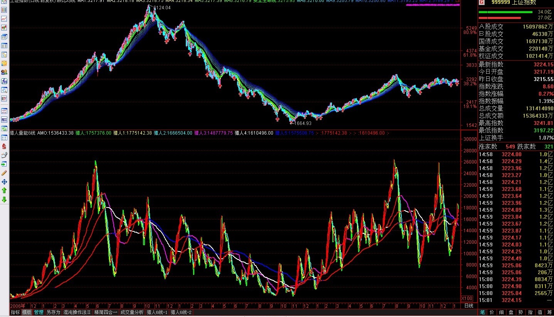This screenshot has width=554, height=317.
Task: Open the f(x) formula icon
Action: (4, 81)
